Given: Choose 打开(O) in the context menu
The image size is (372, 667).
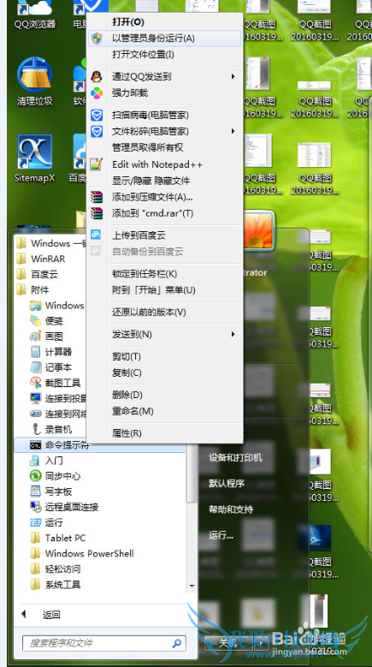Looking at the screenshot, I should pyautogui.click(x=165, y=21).
